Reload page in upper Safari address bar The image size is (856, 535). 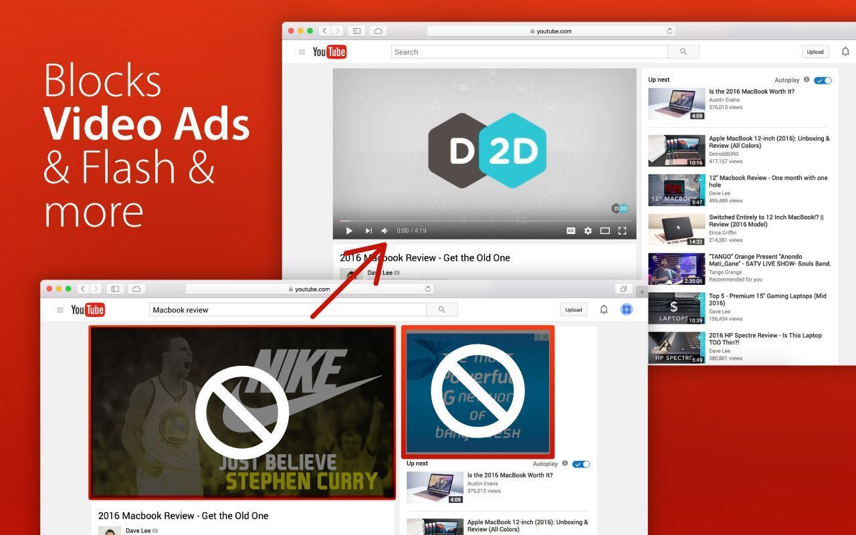(x=669, y=31)
